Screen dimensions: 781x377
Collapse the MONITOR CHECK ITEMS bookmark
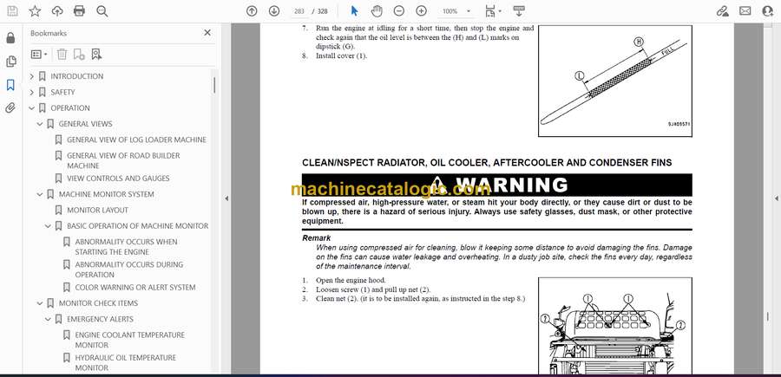click(40, 303)
